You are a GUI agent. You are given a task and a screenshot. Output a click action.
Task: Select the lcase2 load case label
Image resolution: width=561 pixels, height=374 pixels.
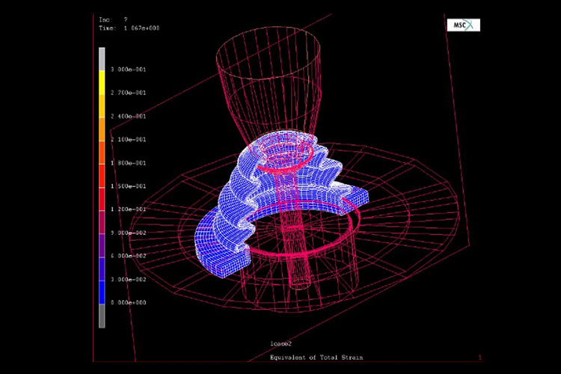(x=280, y=343)
